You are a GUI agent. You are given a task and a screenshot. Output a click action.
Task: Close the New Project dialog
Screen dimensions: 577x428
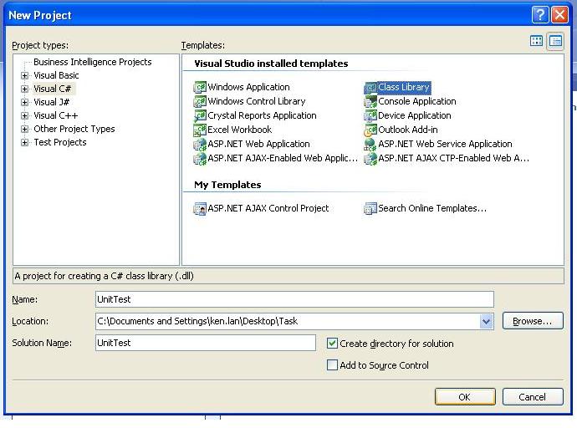tap(559, 15)
